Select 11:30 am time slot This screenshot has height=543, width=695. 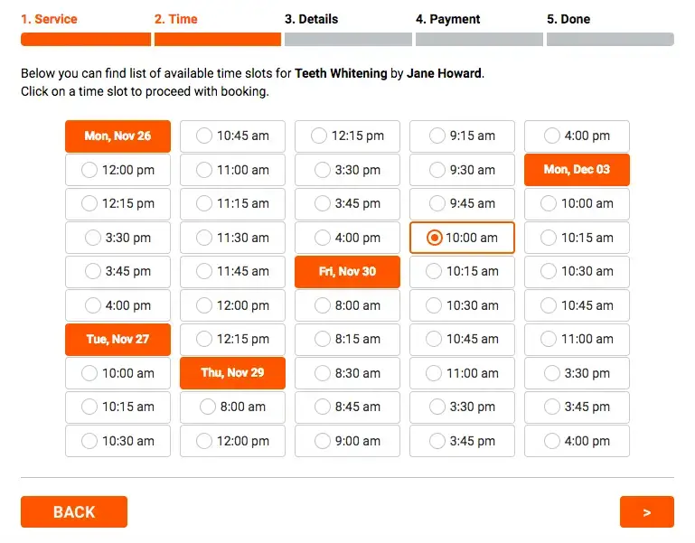[x=232, y=238]
